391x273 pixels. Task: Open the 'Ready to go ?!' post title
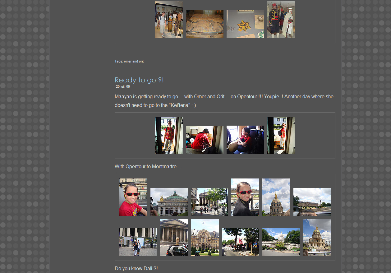pos(139,80)
